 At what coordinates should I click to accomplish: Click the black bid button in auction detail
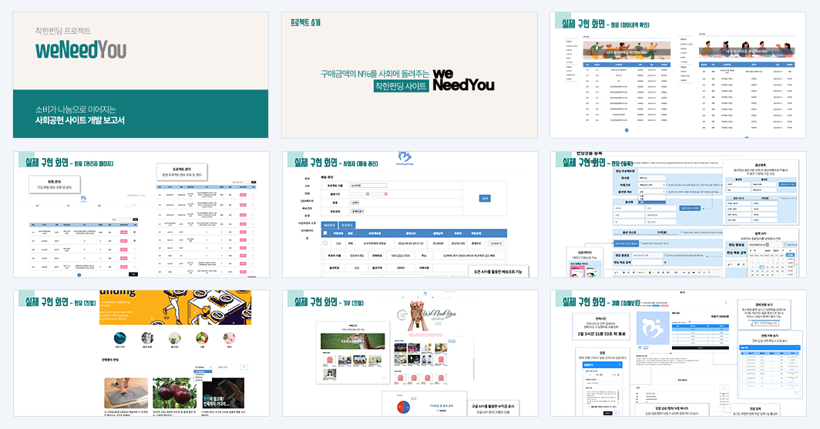click(701, 347)
